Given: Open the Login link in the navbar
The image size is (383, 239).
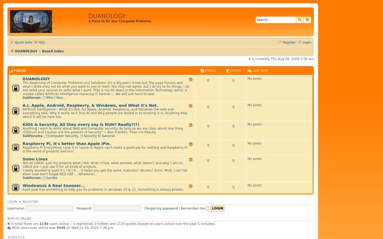Looking at the screenshot, I should tap(305, 42).
